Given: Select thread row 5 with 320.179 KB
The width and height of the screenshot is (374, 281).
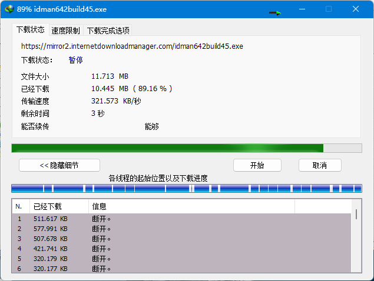Looking at the screenshot, I should 181,259.
